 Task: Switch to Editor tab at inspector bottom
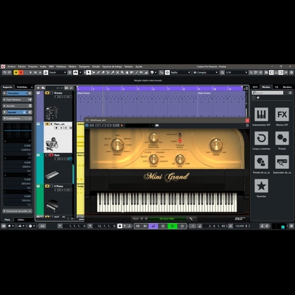pos(21,219)
